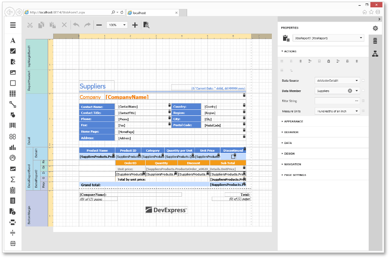
Task: Clear the Suppliers data member with the X button
Action: tap(349, 91)
